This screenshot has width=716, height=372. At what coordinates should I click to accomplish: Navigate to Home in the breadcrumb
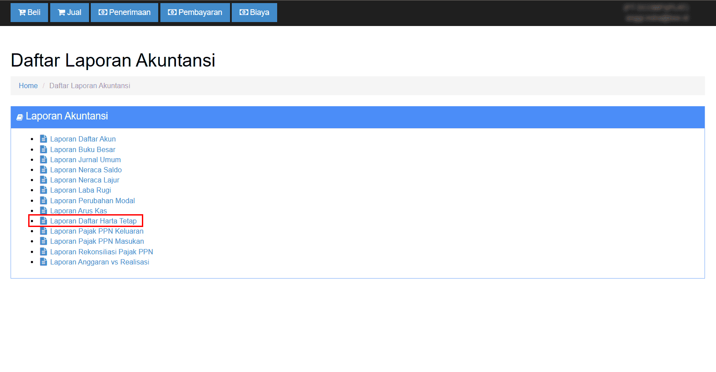coord(28,86)
